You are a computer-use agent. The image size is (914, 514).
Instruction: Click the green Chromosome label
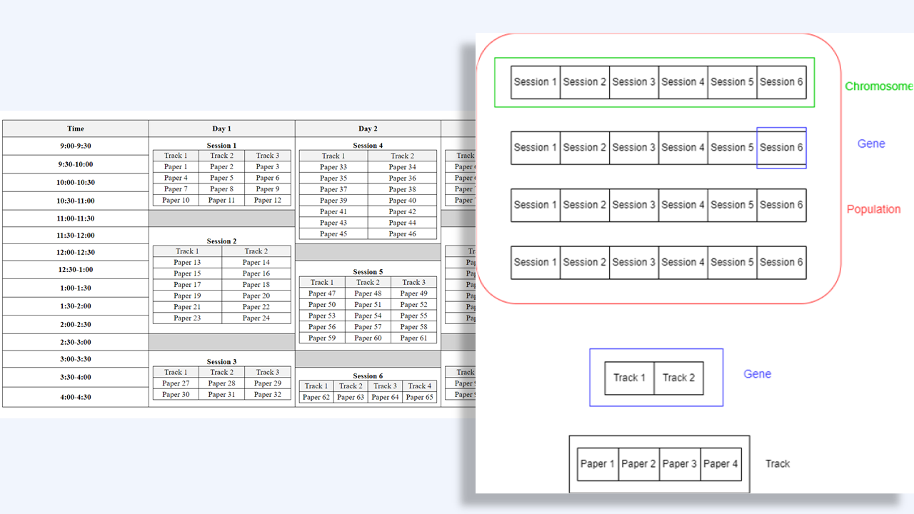(x=878, y=86)
